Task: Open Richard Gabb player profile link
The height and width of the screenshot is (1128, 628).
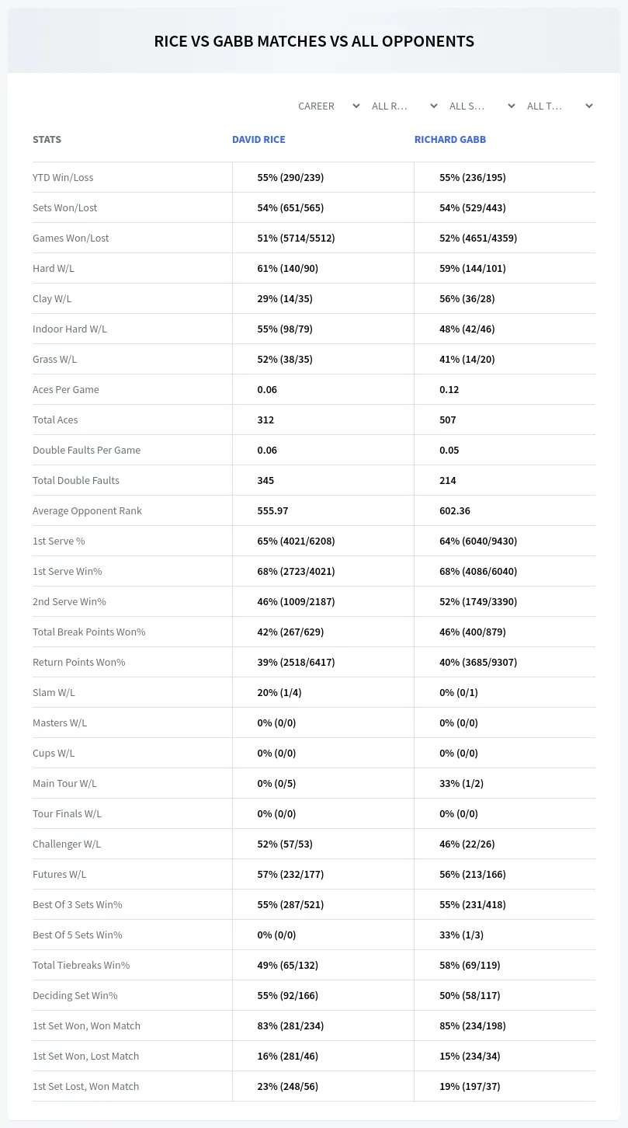Action: (450, 140)
